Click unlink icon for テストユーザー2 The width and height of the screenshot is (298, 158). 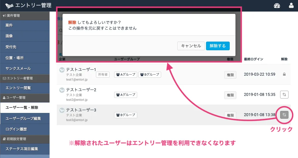284,94
